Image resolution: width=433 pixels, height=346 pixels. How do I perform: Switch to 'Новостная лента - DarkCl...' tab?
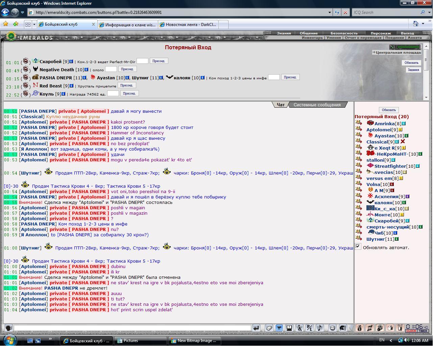(x=188, y=25)
